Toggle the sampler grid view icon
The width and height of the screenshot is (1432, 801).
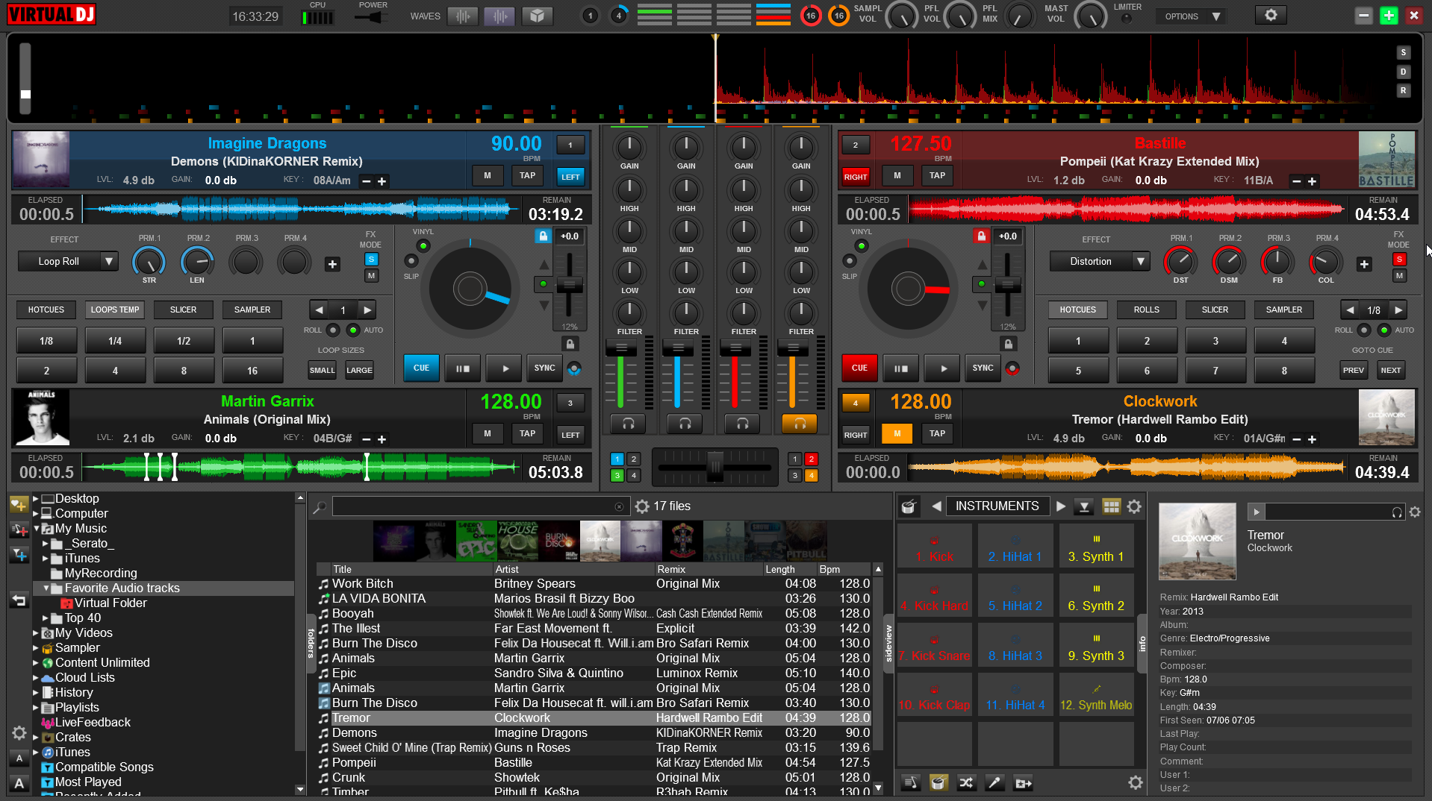point(1111,506)
